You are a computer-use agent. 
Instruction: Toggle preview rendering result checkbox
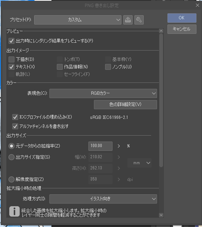pos(12,41)
